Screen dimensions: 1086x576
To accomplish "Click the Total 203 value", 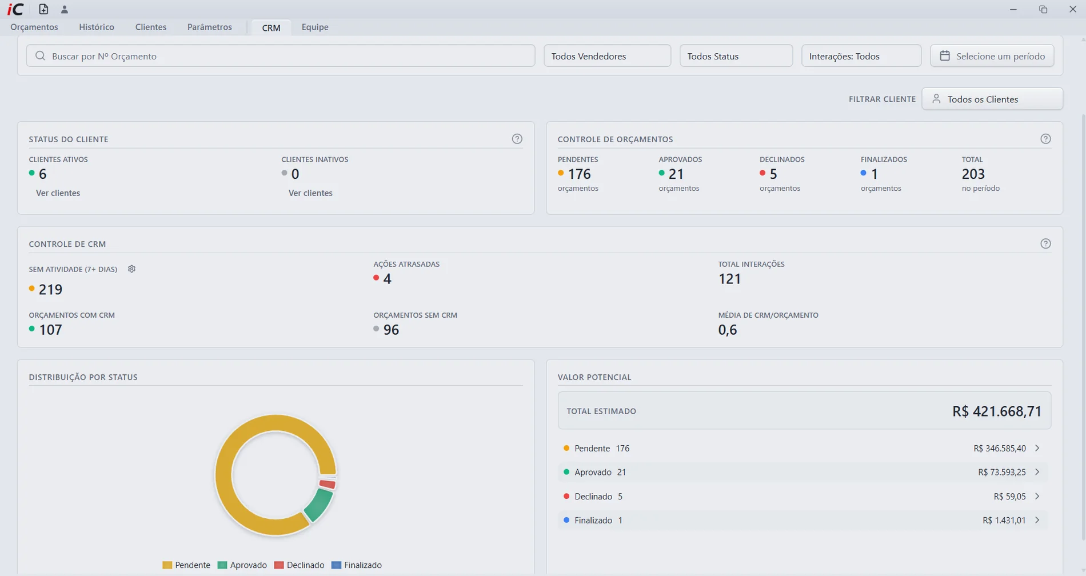I will [973, 174].
